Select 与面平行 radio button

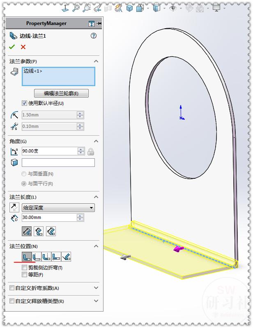click(x=24, y=184)
